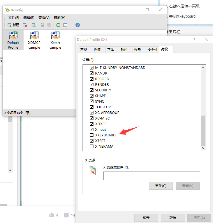Click the delete profile icon with red X

coord(25,25)
